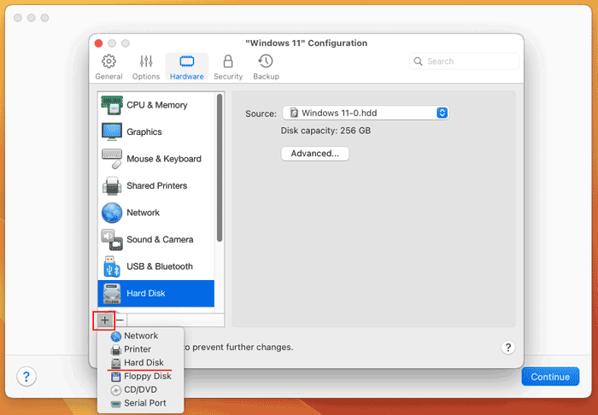The image size is (598, 415).
Task: Select the Network globe sidebar item
Action: coord(156,213)
